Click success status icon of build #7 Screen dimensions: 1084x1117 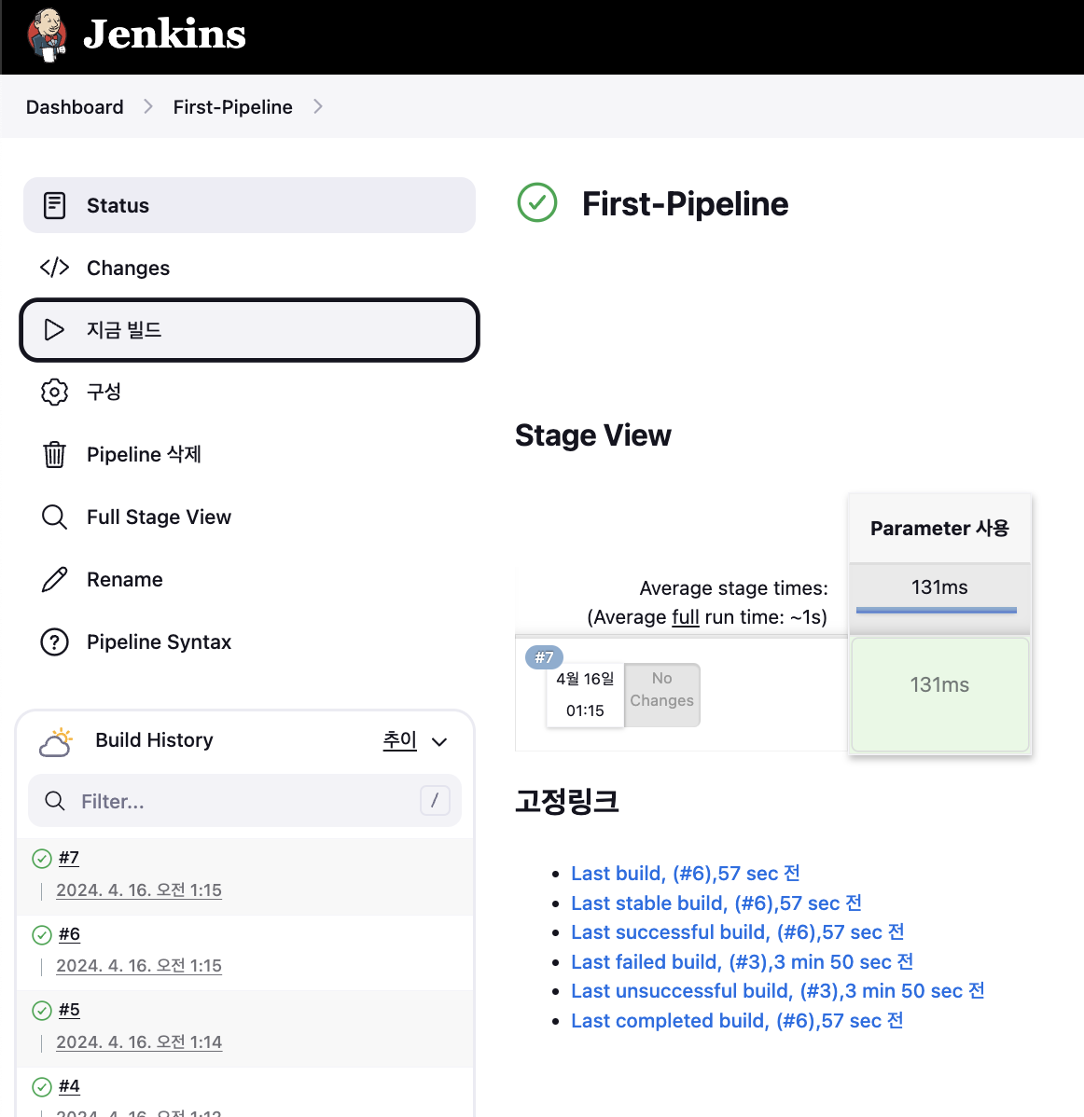pos(42,859)
